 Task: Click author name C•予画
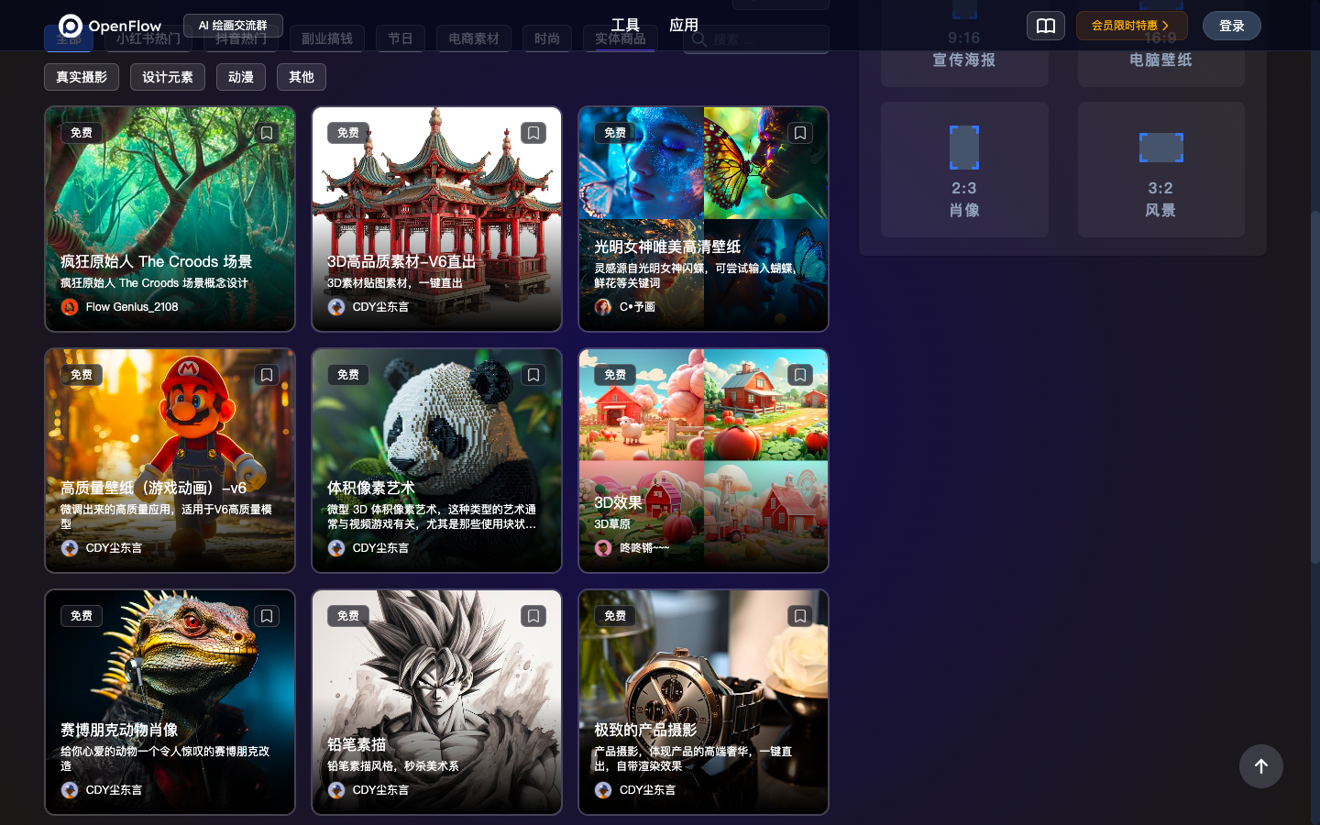click(x=637, y=307)
